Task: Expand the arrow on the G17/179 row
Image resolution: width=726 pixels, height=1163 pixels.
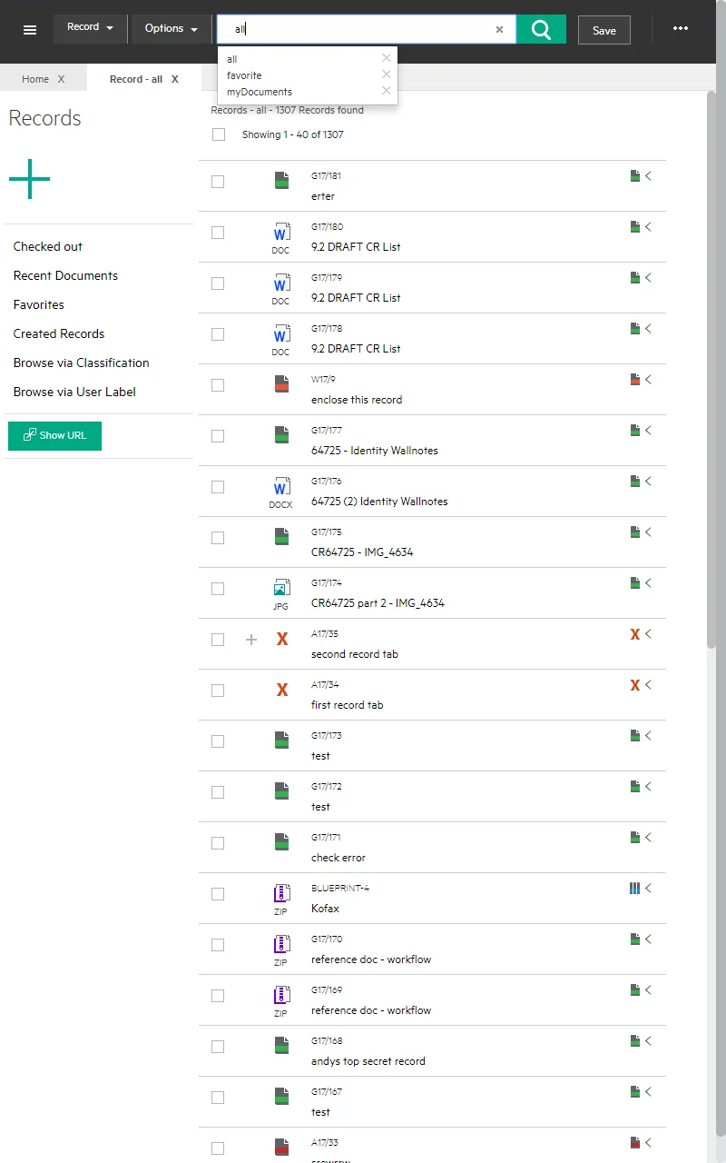Action: pyautogui.click(x=648, y=278)
